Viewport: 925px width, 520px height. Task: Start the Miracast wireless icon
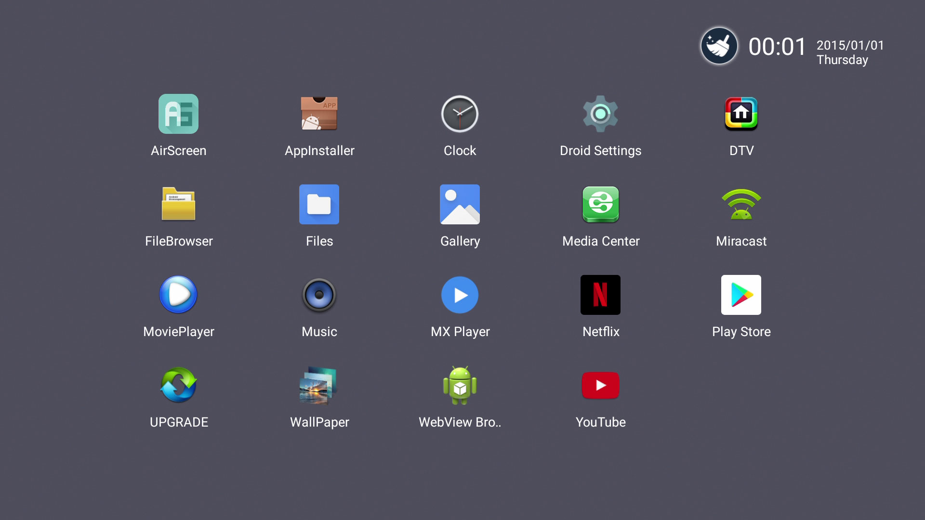pos(741,204)
